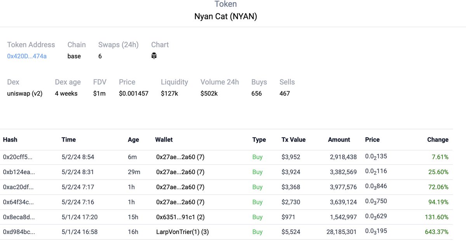This screenshot has width=466, height=241.
Task: Click the 3,382,569 amount cell
Action: tap(343, 172)
